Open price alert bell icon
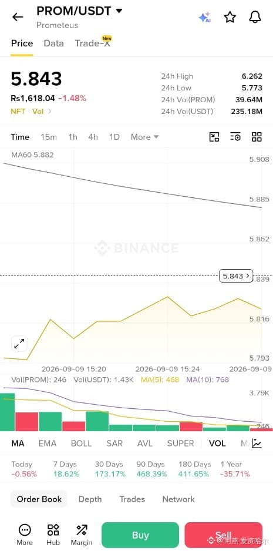The height and width of the screenshot is (551, 273). 255,17
